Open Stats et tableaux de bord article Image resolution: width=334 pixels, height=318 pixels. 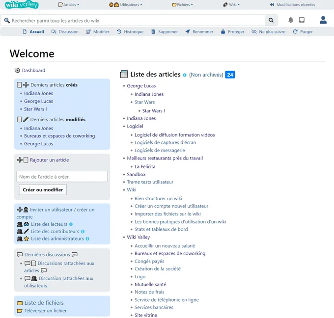pyautogui.click(x=161, y=230)
